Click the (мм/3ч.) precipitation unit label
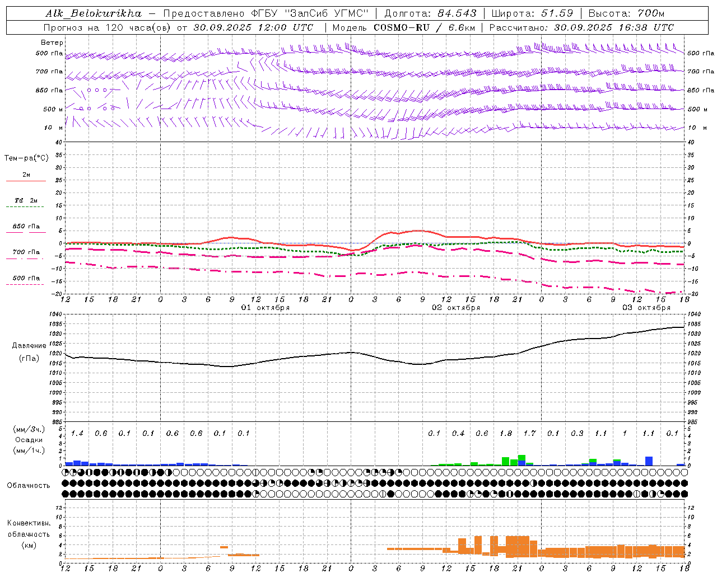Image resolution: width=717 pixels, height=573 pixels. click(x=29, y=430)
